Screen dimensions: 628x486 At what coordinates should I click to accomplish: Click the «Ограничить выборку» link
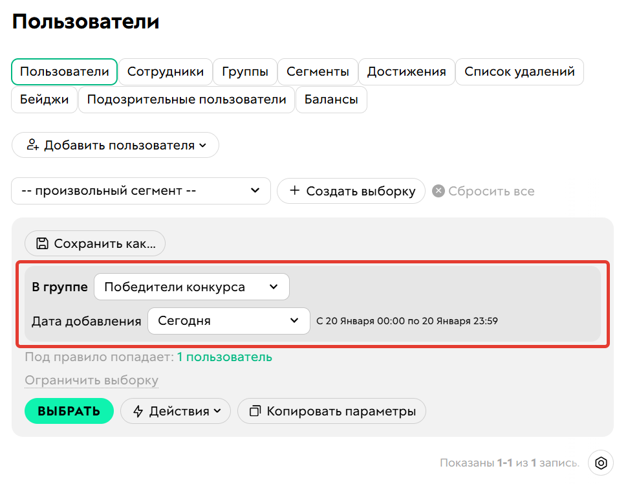91,381
